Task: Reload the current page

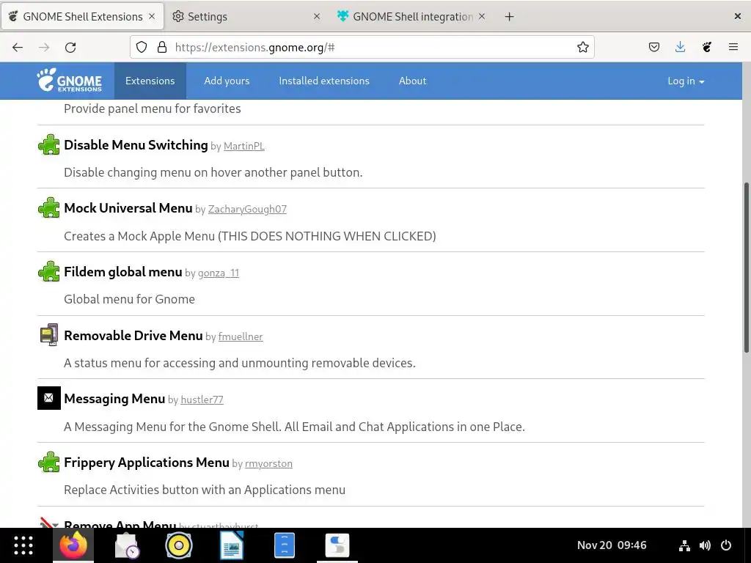Action: (x=70, y=47)
